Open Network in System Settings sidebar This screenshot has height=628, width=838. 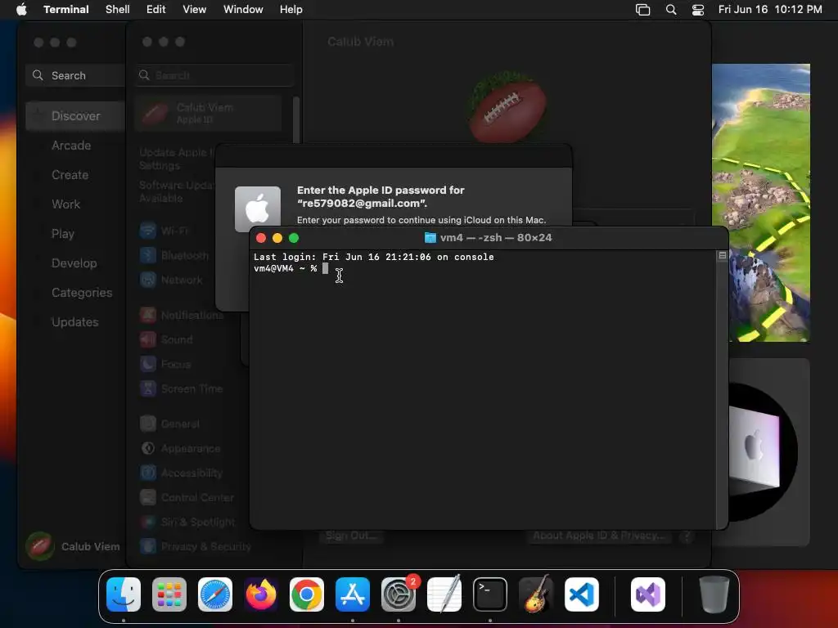(172, 280)
